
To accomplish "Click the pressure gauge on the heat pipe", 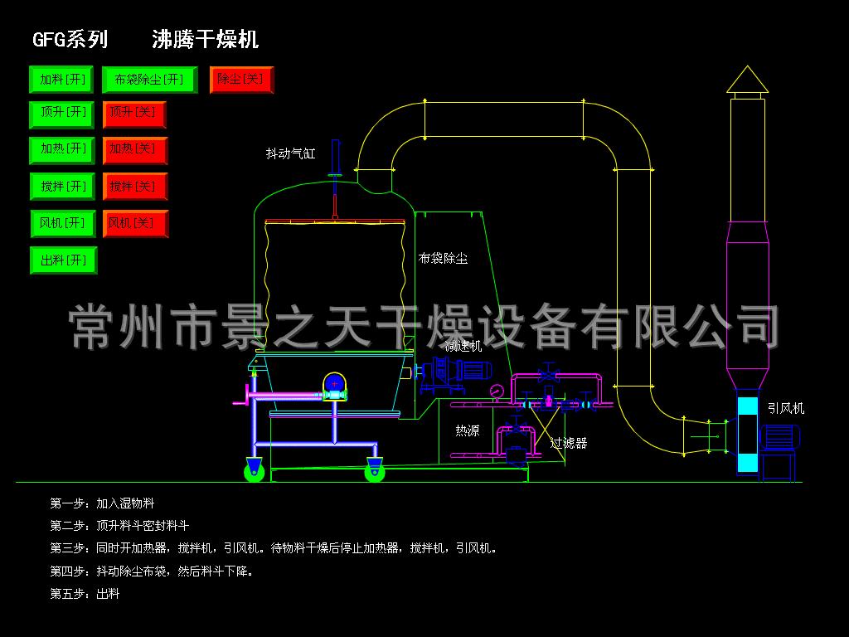I will tap(496, 391).
